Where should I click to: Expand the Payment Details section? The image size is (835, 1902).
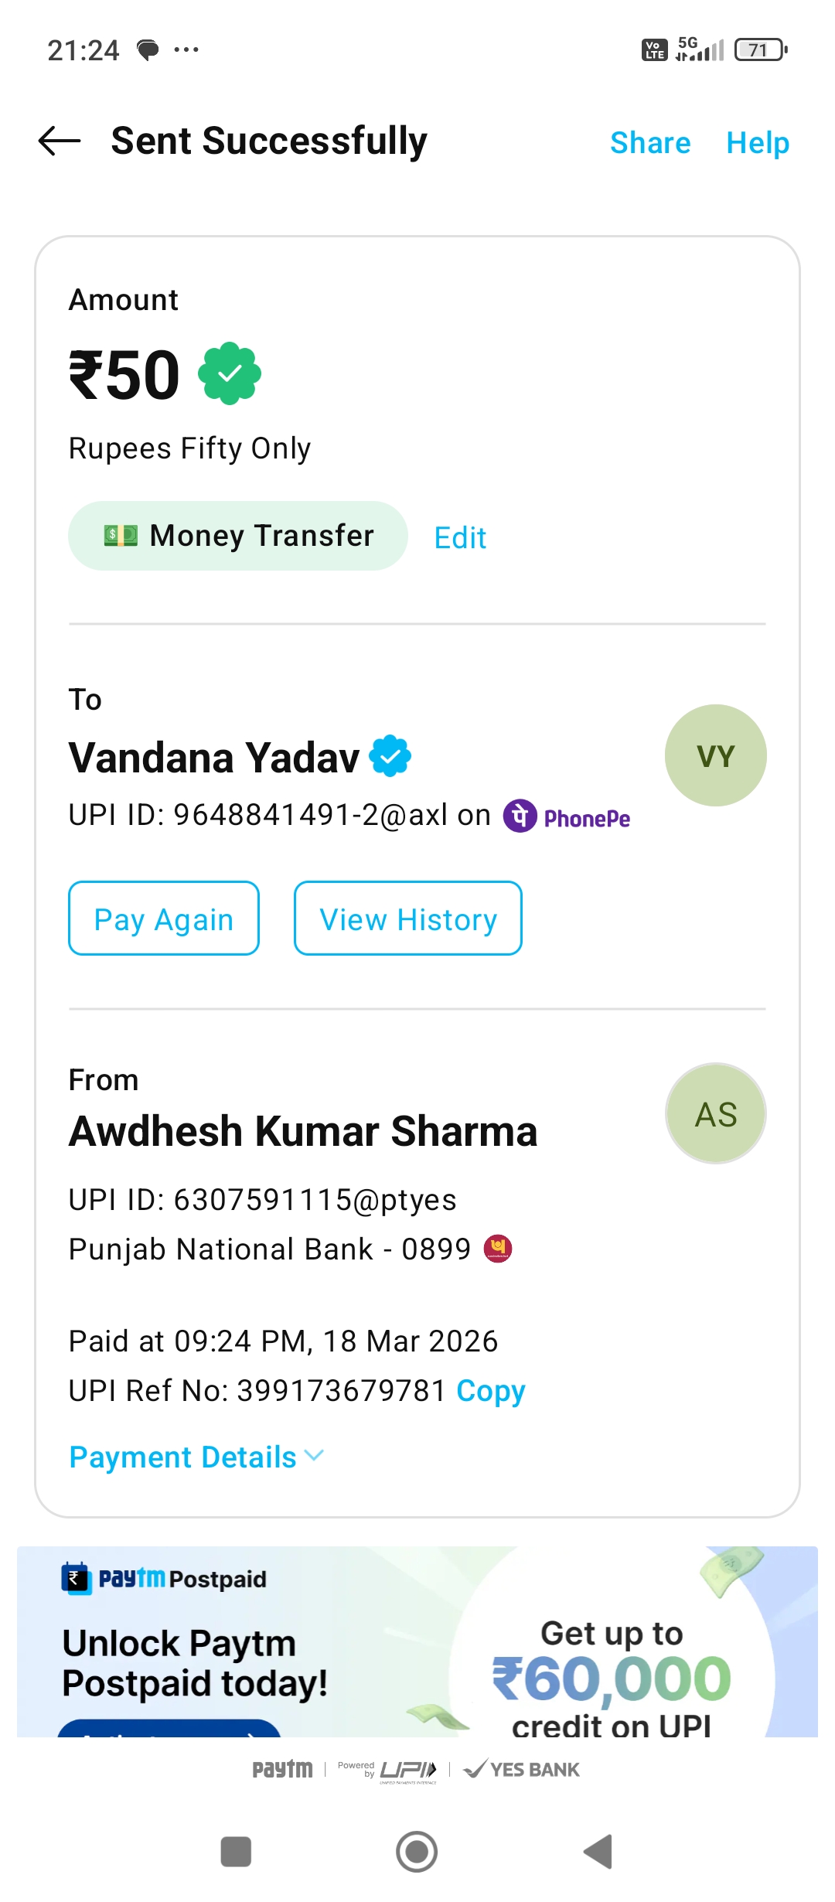tap(196, 1457)
